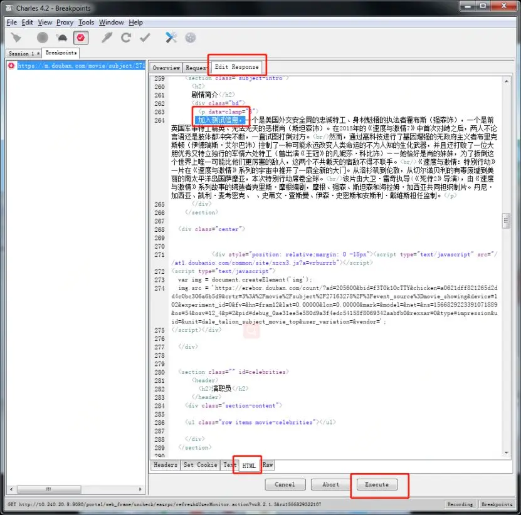Click line 263 p data-clamp tag
521x515 pixels.
tap(228, 112)
